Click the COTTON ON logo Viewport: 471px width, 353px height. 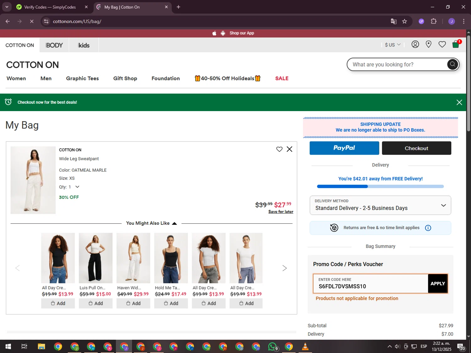point(32,65)
